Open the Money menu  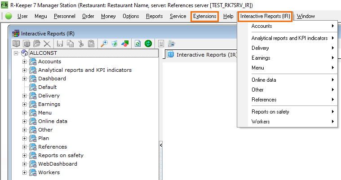coord(108,16)
